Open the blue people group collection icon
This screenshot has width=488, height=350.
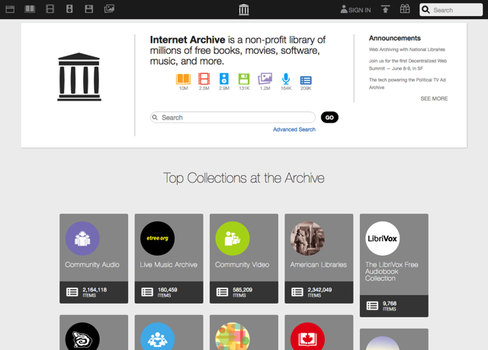[158, 336]
